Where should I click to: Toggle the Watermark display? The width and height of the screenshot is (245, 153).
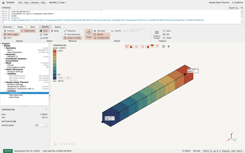(x=28, y=31)
